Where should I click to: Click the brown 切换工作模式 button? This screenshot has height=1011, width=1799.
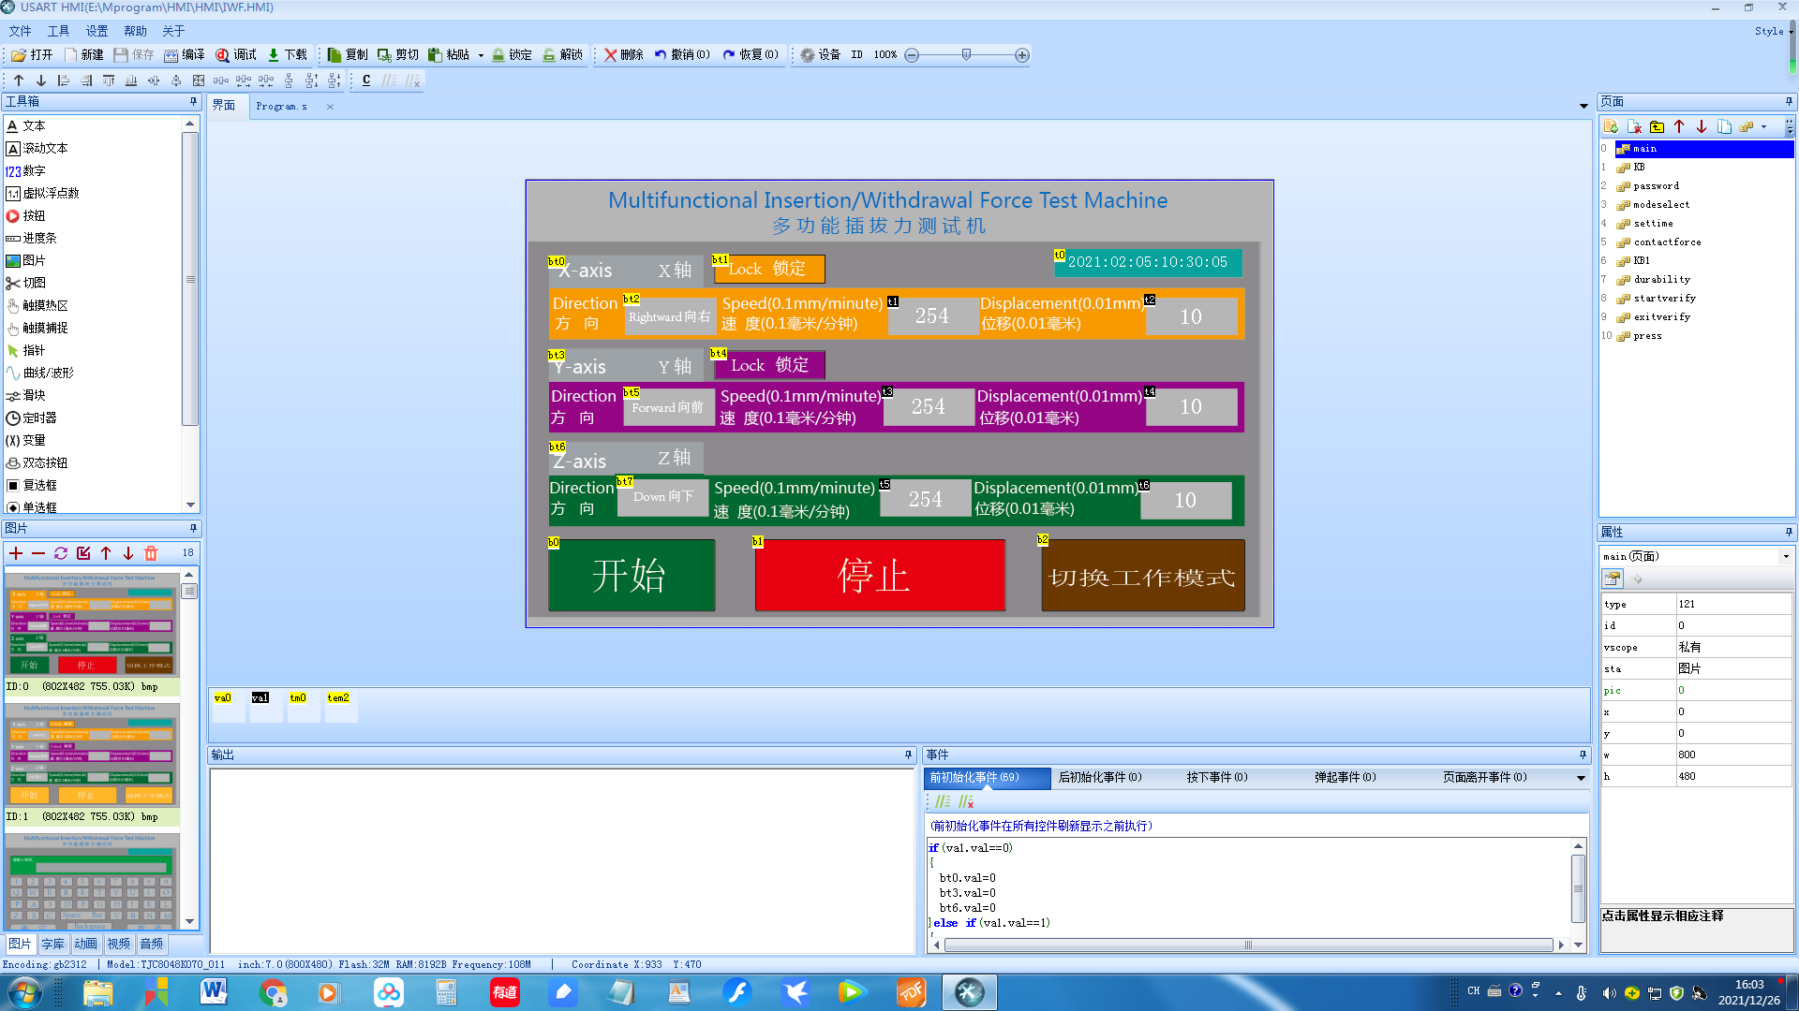click(x=1142, y=576)
